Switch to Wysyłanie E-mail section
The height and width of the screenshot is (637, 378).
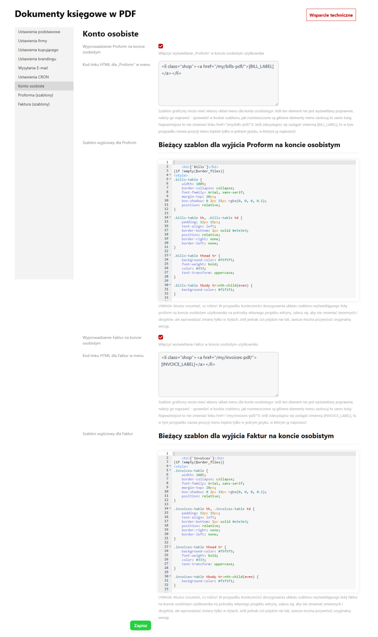tap(33, 68)
